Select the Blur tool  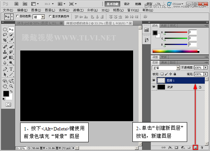pos(5,63)
